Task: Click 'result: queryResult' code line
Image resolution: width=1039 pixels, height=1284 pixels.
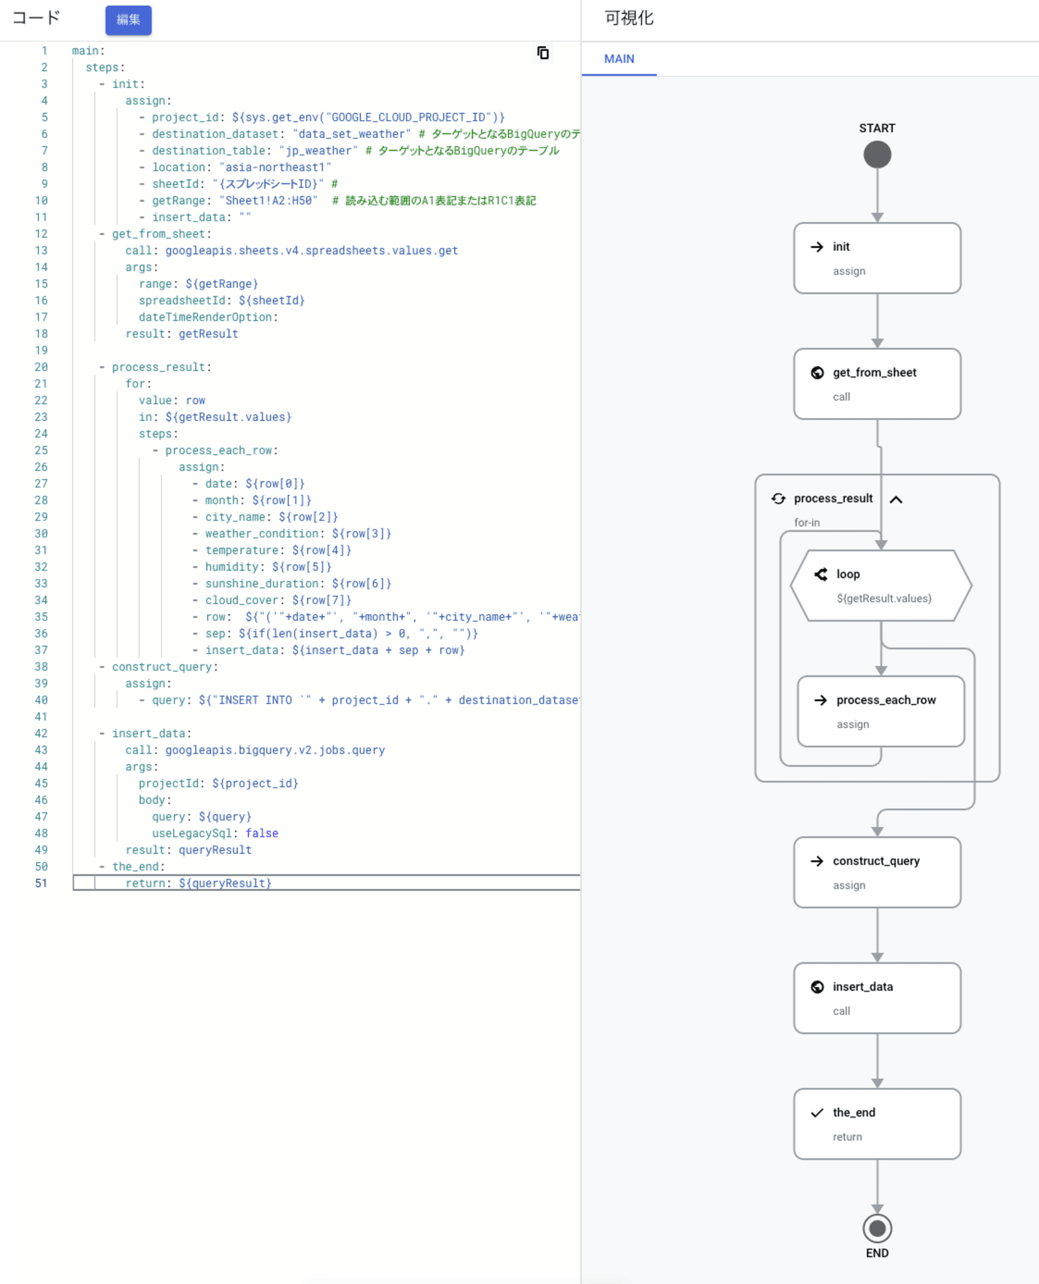Action: pos(188,850)
